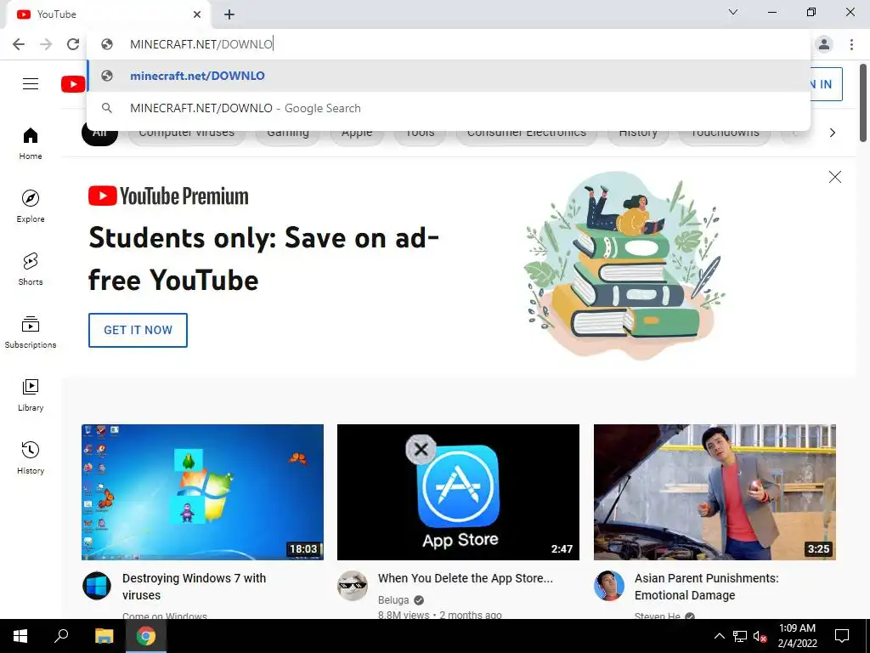Select the Computer viruses filter chip
Image resolution: width=870 pixels, height=653 pixels.
pyautogui.click(x=186, y=136)
